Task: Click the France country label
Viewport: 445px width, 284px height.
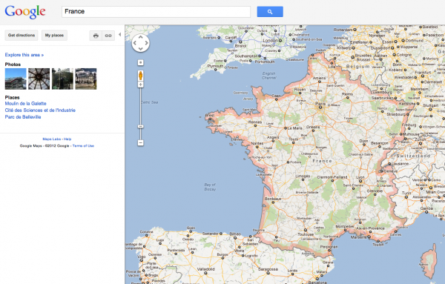Action: pyautogui.click(x=322, y=161)
